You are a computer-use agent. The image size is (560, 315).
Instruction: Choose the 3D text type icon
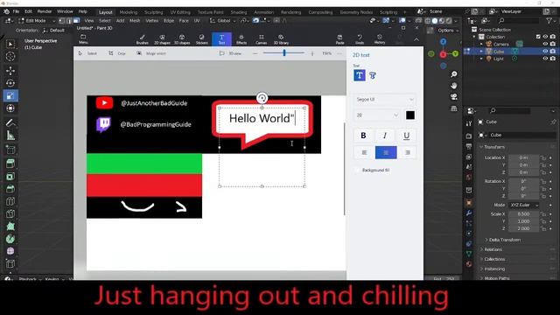pyautogui.click(x=373, y=75)
